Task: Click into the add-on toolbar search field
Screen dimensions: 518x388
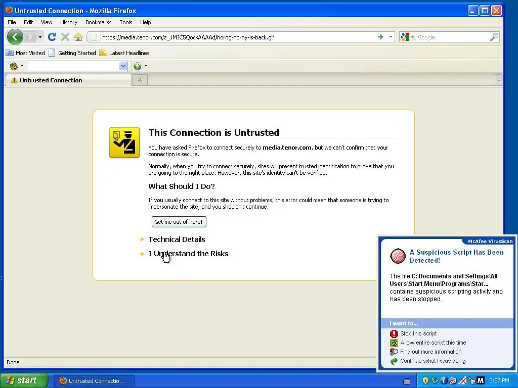Action: (73, 66)
